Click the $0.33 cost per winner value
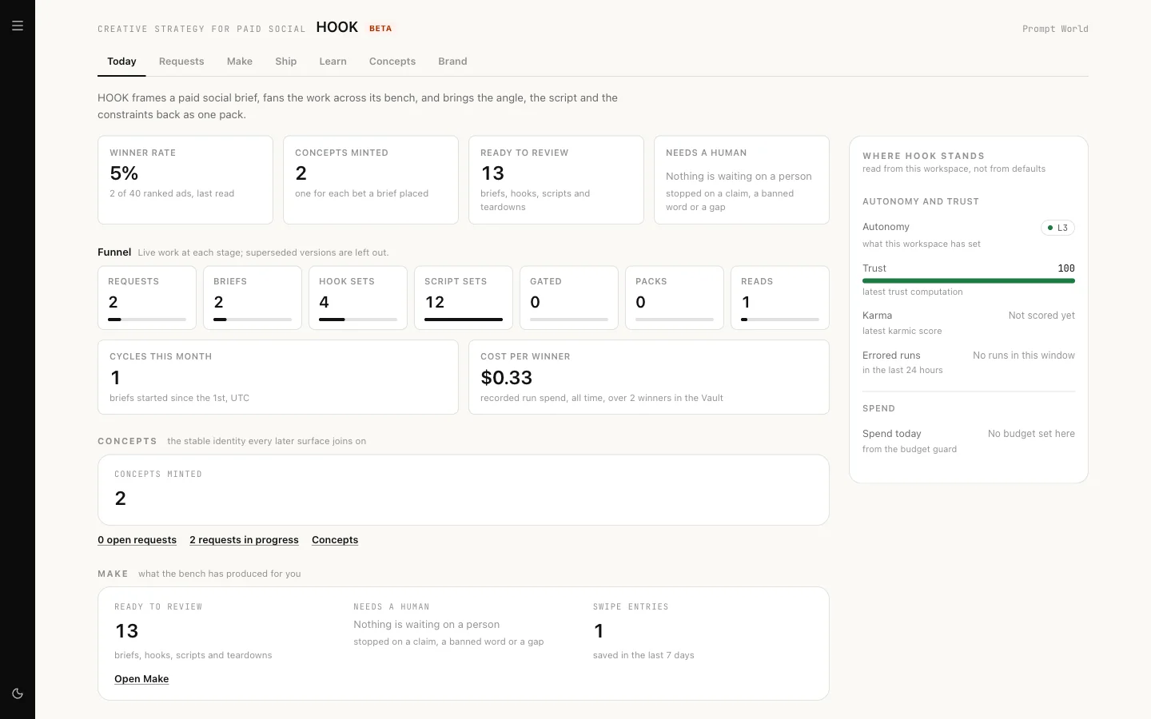This screenshot has height=719, width=1151. pyautogui.click(x=507, y=377)
